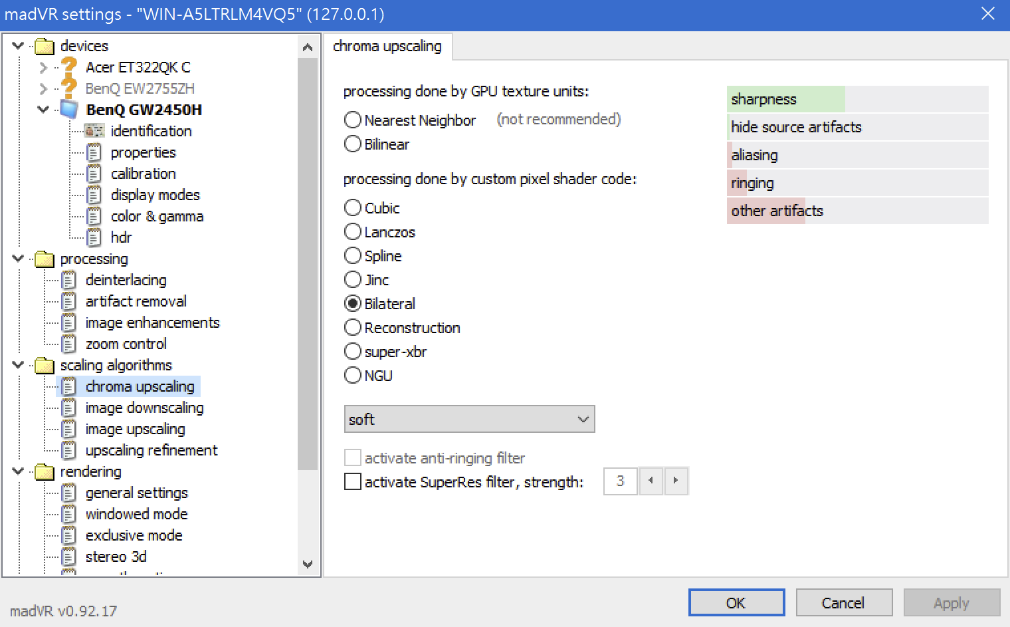This screenshot has height=627, width=1010.
Task: Click the Acer ET322QK C question-mark icon
Action: coord(69,66)
